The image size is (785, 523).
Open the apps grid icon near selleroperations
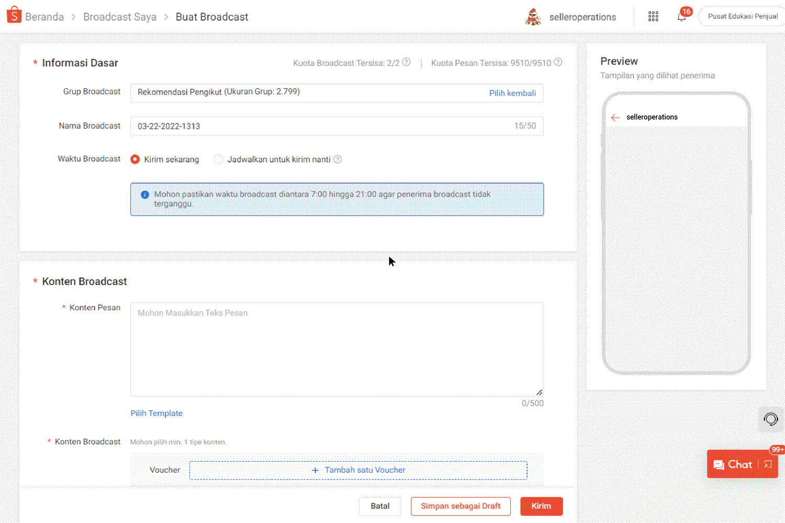click(x=653, y=16)
